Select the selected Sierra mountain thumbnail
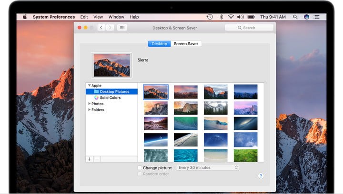This screenshot has width=343, height=194. click(156, 92)
